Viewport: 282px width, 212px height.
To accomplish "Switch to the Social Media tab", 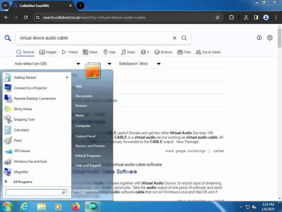I will 208,52.
